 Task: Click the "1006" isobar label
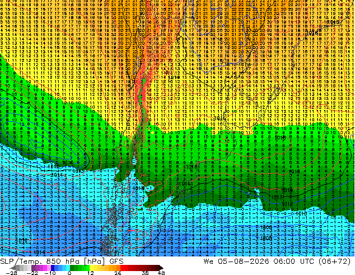point(267,239)
